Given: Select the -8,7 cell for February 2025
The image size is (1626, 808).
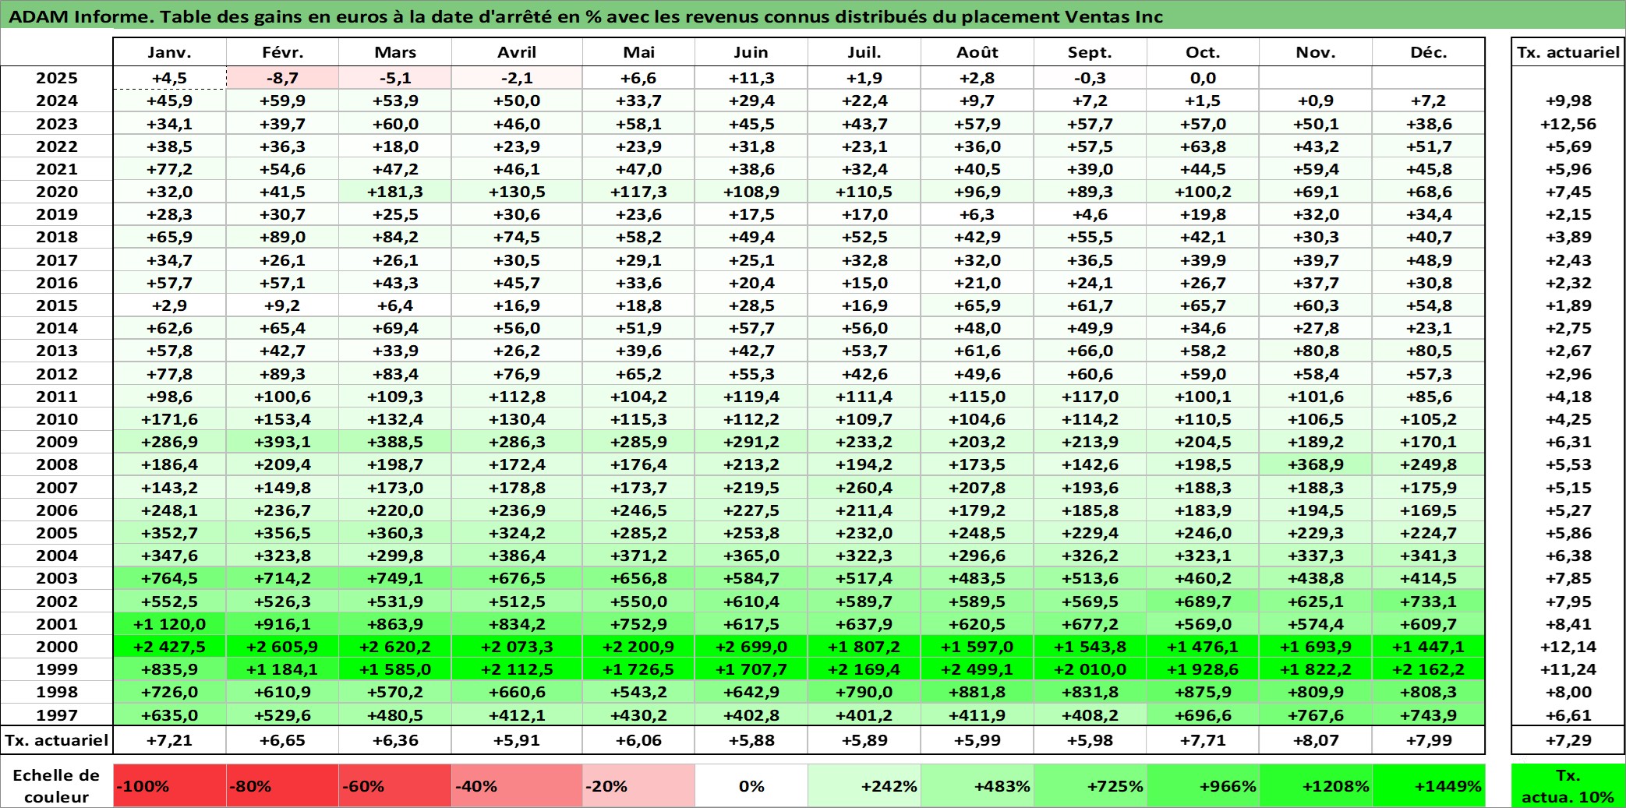Looking at the screenshot, I should coord(282,78).
